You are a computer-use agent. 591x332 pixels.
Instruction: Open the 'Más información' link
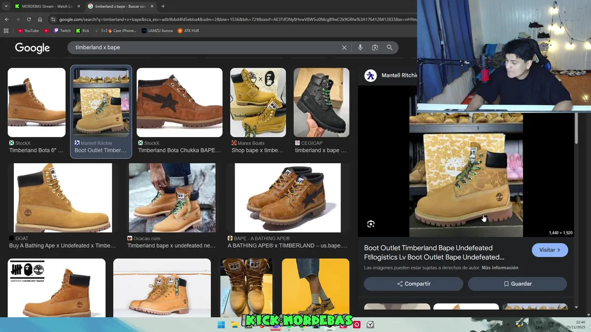tap(500, 268)
